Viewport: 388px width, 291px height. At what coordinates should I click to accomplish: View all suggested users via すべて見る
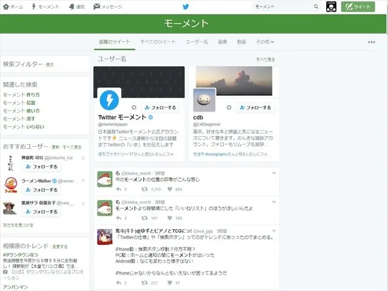click(72, 147)
